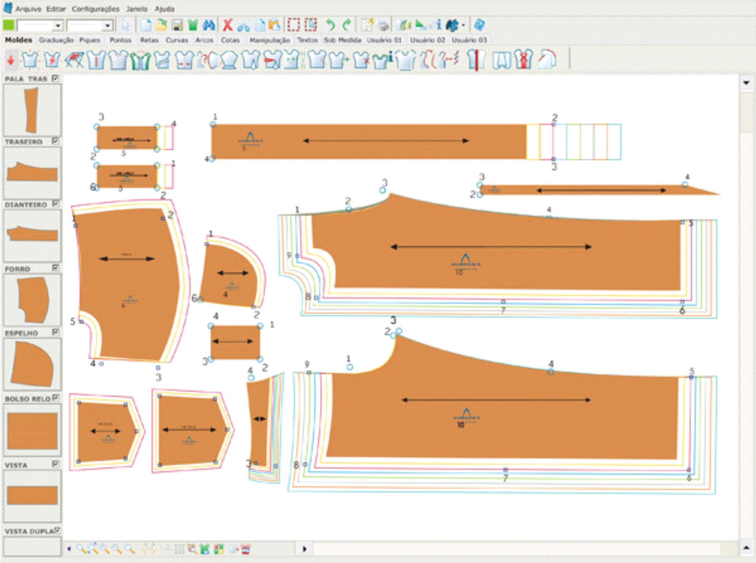Open the first toolbar combo box dropdown
The image size is (756, 563).
(x=58, y=26)
